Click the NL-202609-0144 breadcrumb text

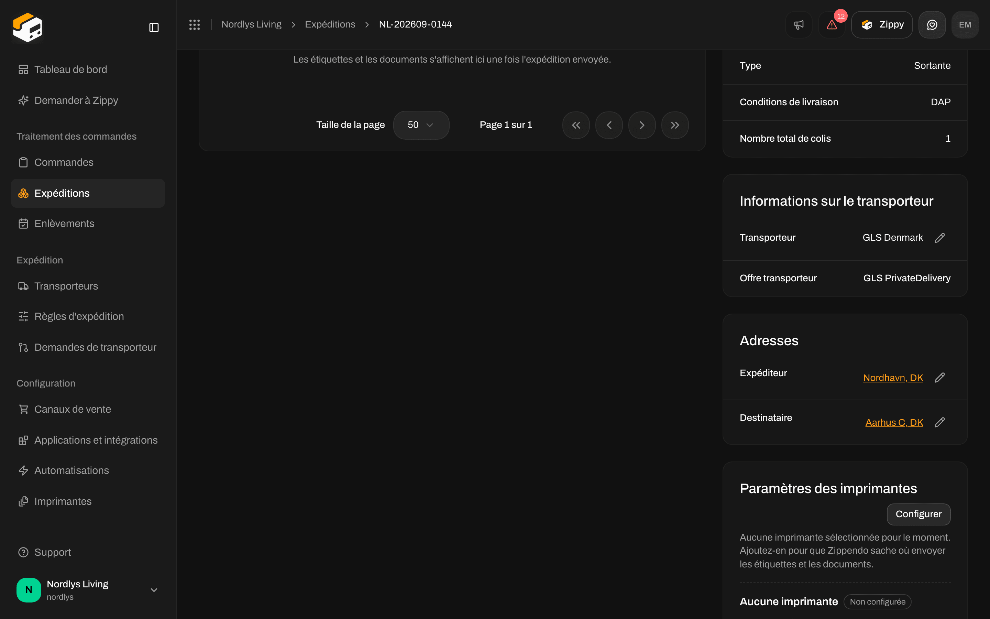pyautogui.click(x=415, y=24)
